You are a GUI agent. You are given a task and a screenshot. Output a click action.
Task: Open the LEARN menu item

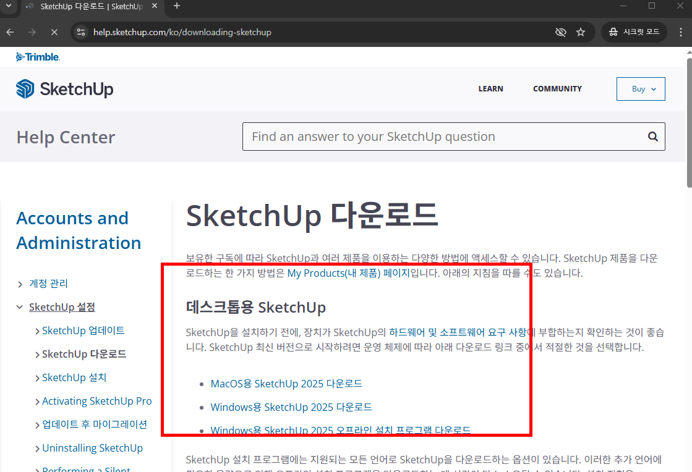490,88
